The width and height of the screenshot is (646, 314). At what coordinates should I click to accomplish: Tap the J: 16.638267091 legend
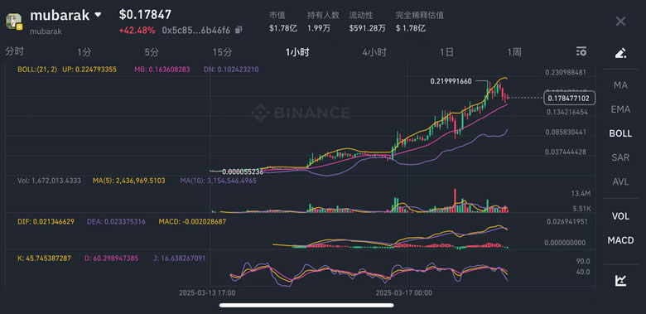pos(178,258)
